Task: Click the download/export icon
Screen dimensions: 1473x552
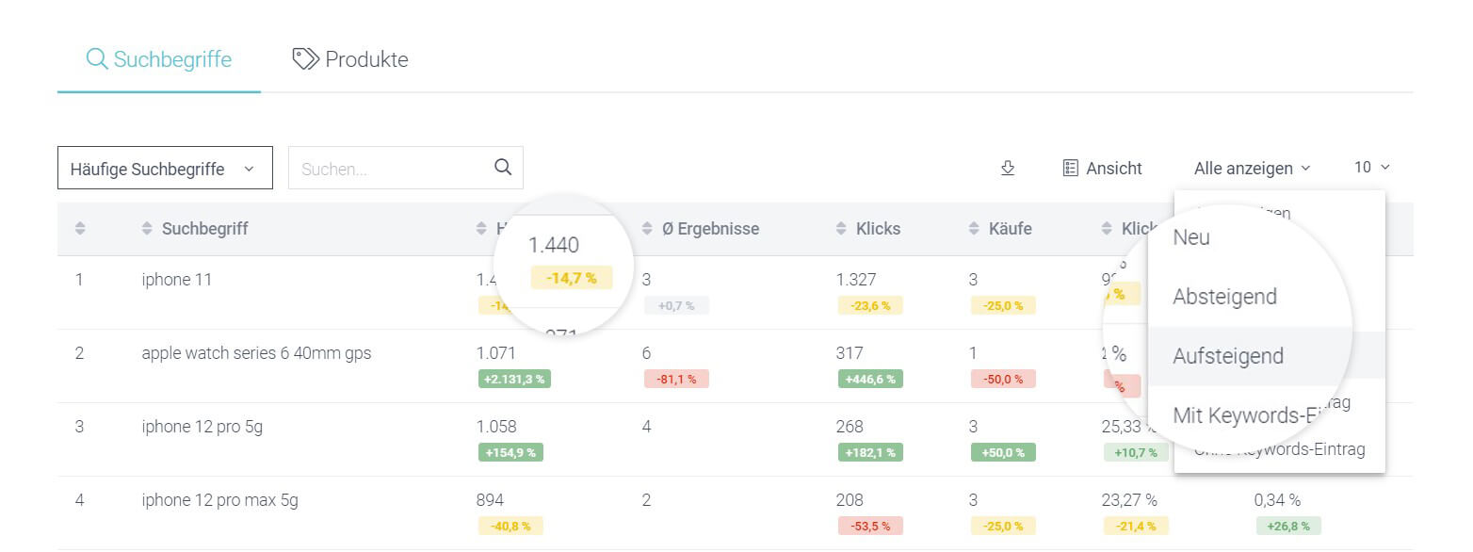Action: tap(1008, 168)
